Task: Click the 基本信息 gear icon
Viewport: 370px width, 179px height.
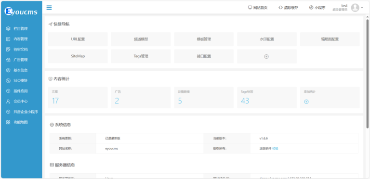Action: (x=8, y=70)
